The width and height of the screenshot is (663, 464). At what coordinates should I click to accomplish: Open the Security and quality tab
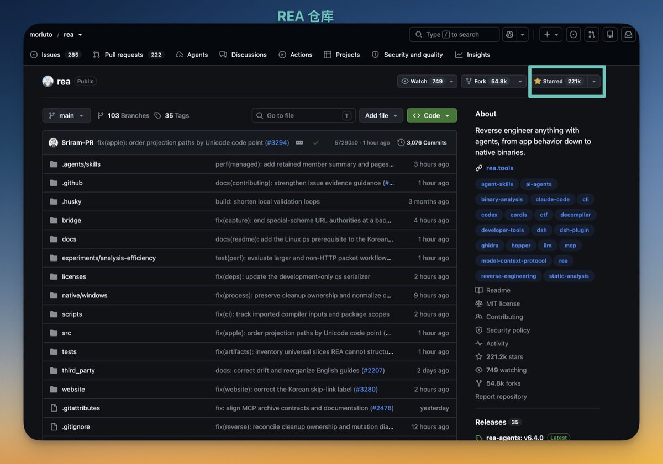pyautogui.click(x=407, y=55)
